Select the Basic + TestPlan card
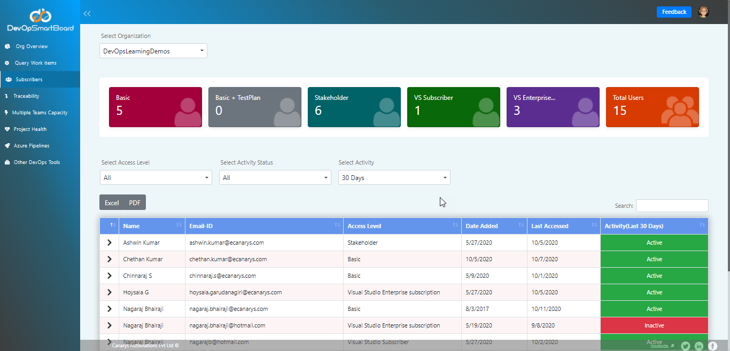The image size is (730, 351). click(255, 107)
